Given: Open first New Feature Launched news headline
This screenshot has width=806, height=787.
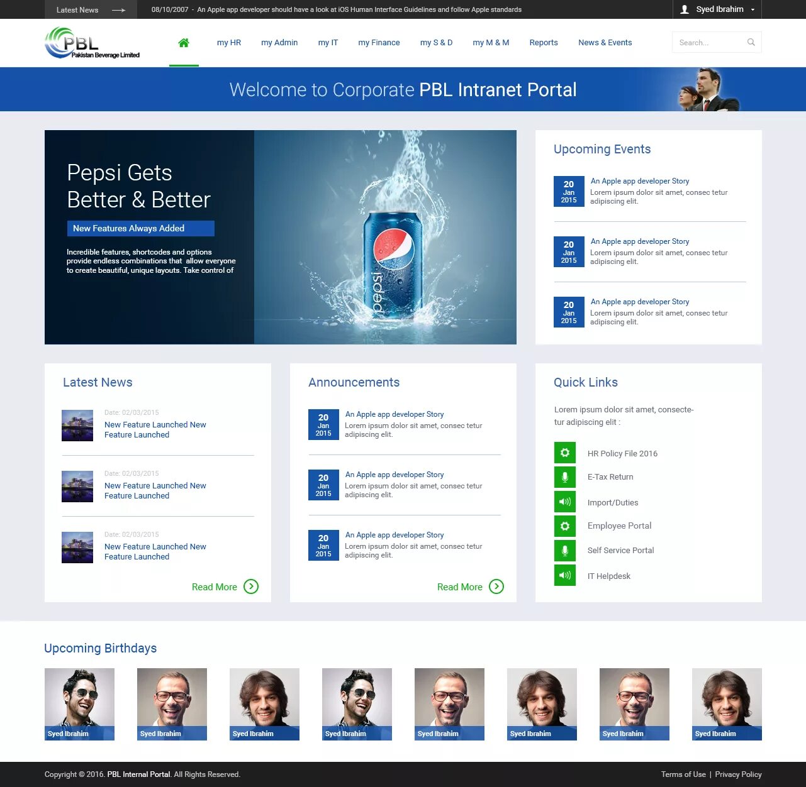Looking at the screenshot, I should tap(155, 430).
